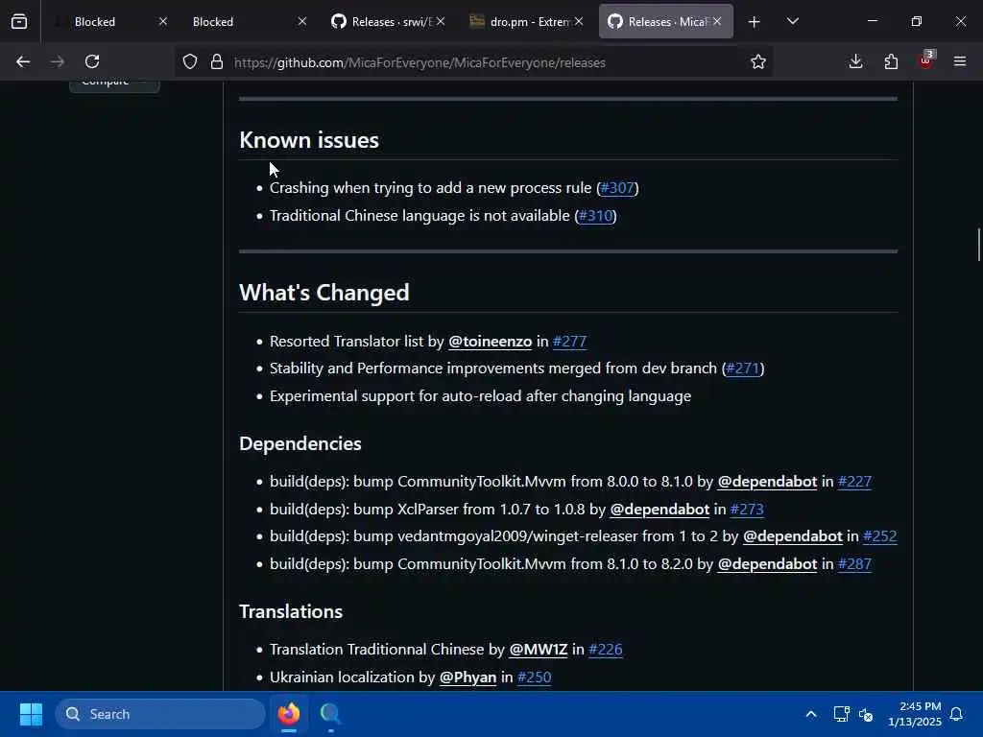Open pull request #277
This screenshot has height=737, width=983.
click(570, 342)
